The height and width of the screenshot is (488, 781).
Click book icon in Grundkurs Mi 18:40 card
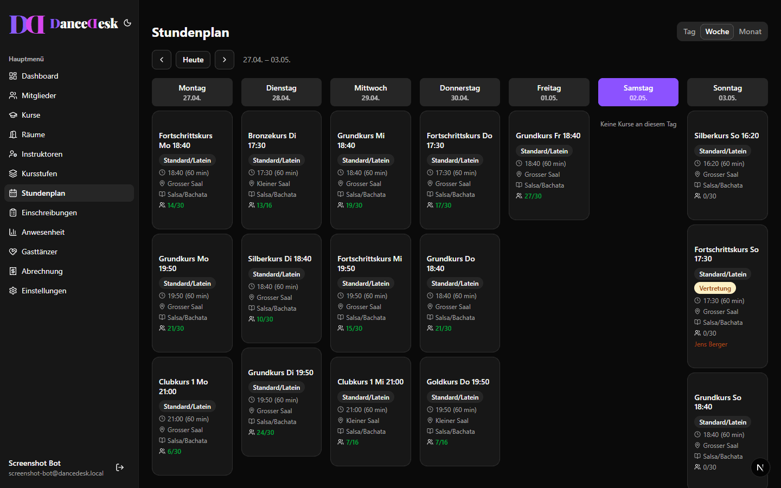(x=341, y=194)
